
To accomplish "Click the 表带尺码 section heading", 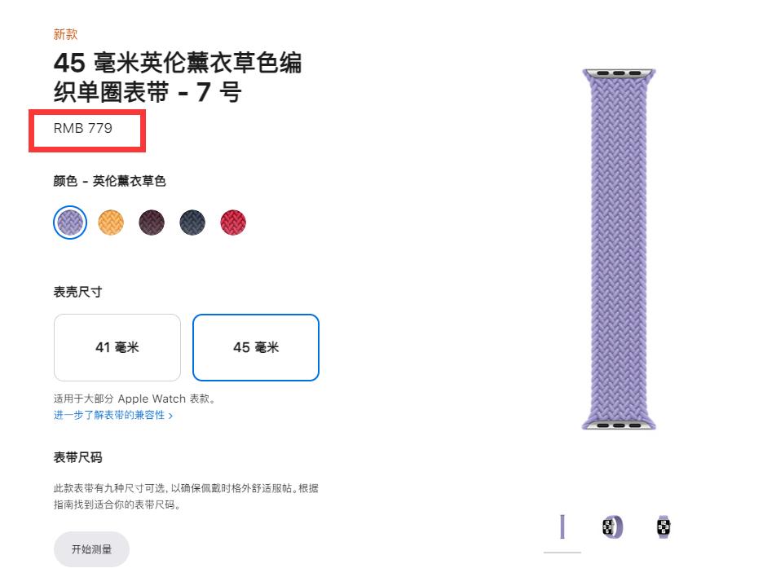I will (77, 457).
